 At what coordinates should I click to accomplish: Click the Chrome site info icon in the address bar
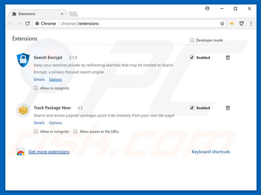click(x=37, y=24)
